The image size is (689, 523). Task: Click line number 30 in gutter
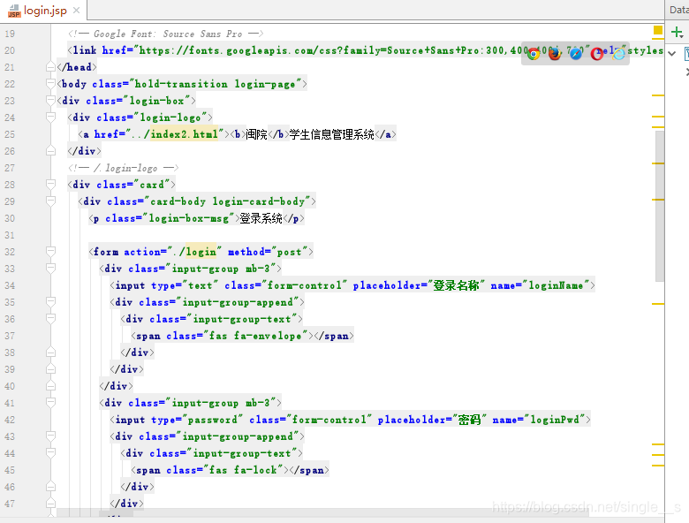(10, 218)
